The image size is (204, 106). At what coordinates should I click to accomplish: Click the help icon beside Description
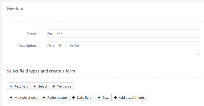[38, 46]
